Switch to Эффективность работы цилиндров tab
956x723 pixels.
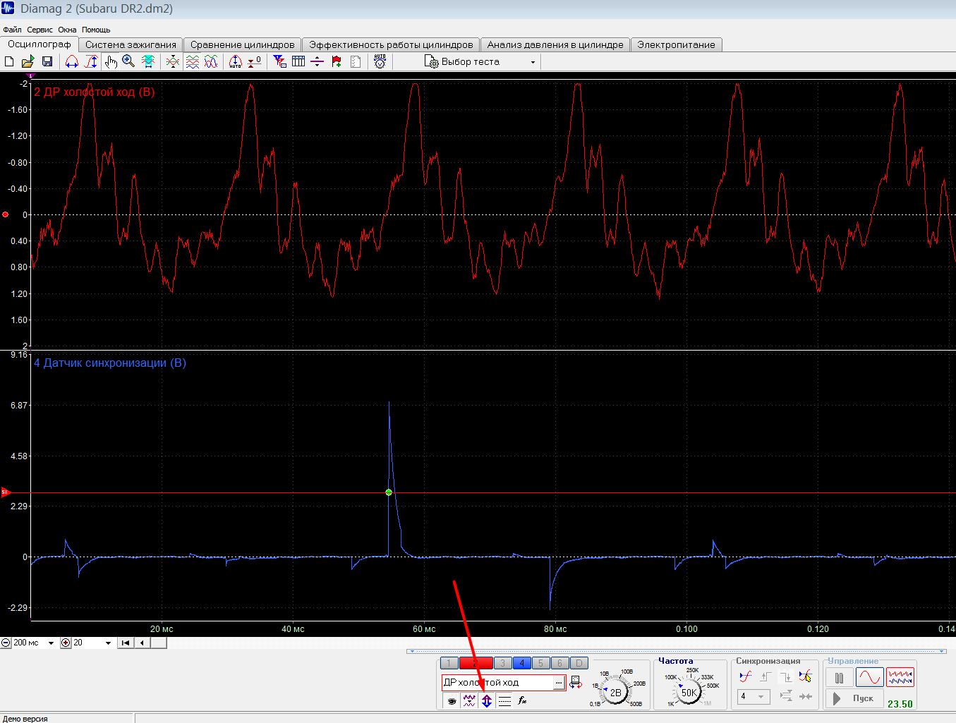[391, 44]
